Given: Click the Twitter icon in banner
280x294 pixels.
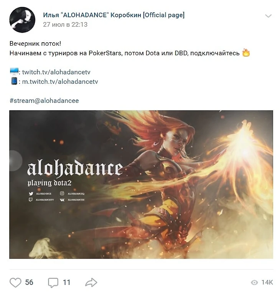Looking at the screenshot, I should pos(31,193).
